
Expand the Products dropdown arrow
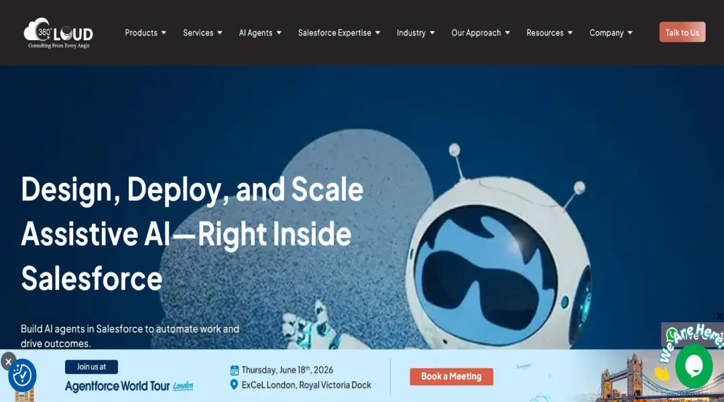(164, 33)
